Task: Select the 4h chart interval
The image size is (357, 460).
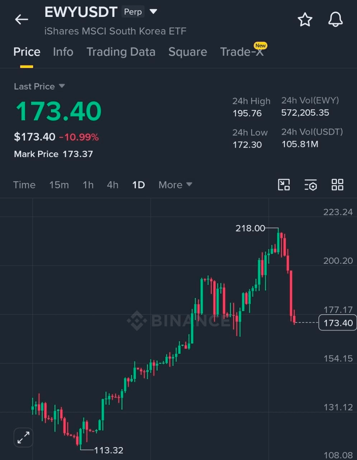Action: coord(113,185)
